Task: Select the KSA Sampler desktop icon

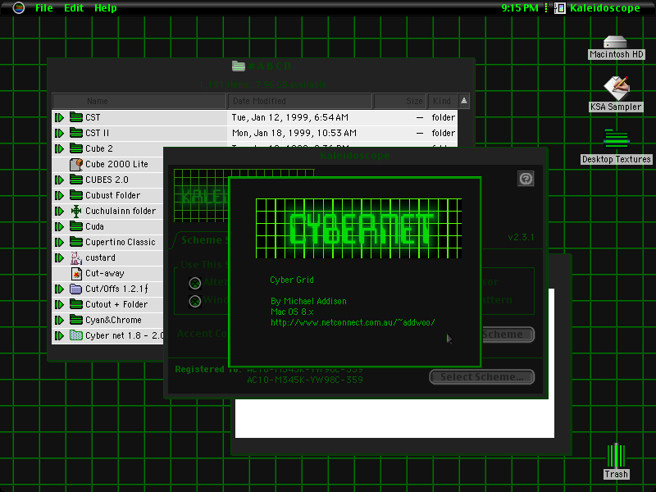Action: click(616, 89)
